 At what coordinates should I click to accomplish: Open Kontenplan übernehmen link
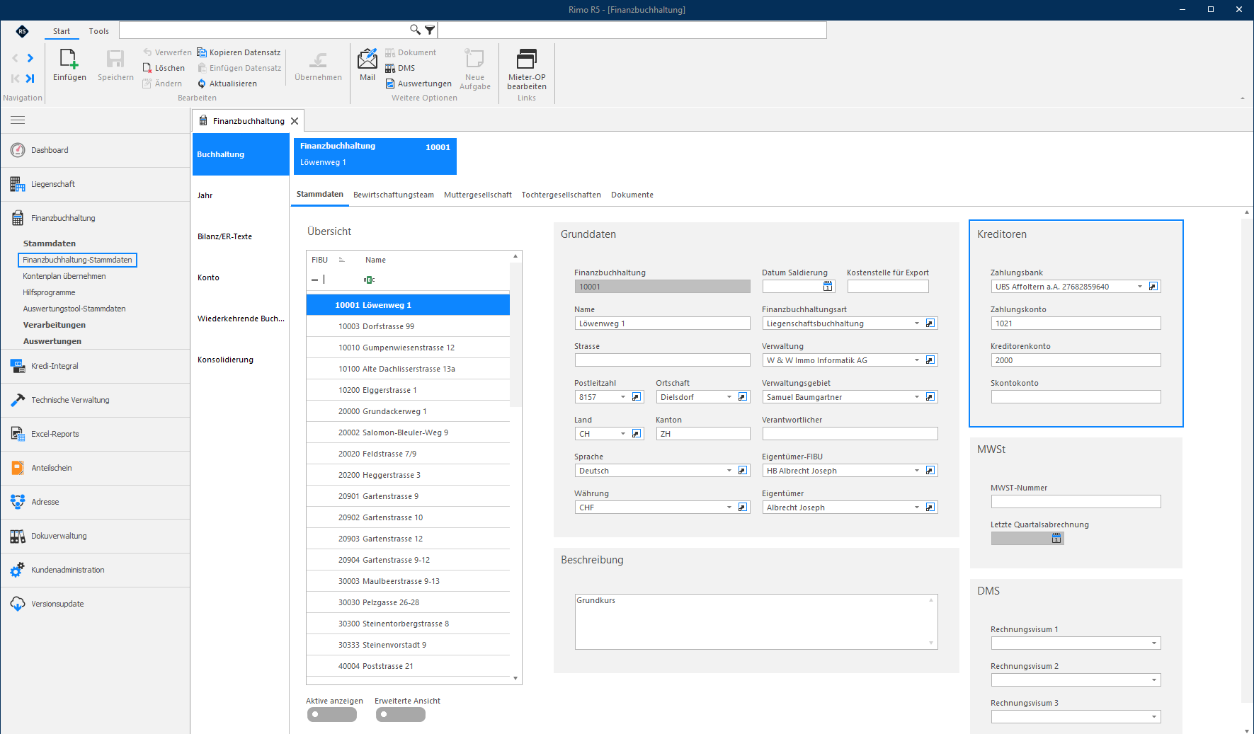tap(64, 276)
